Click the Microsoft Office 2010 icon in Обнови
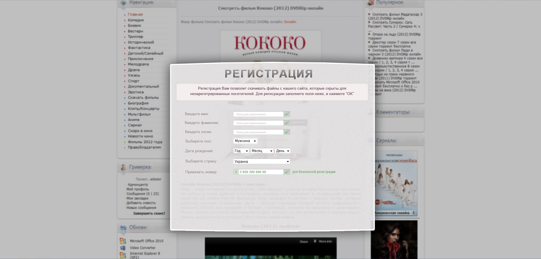The width and height of the screenshot is (541, 259). [123, 241]
